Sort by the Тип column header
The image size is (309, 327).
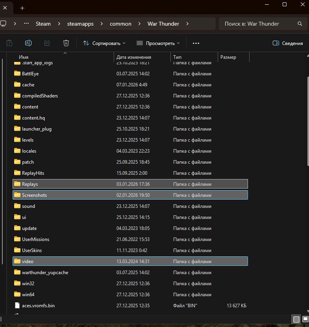tap(177, 57)
